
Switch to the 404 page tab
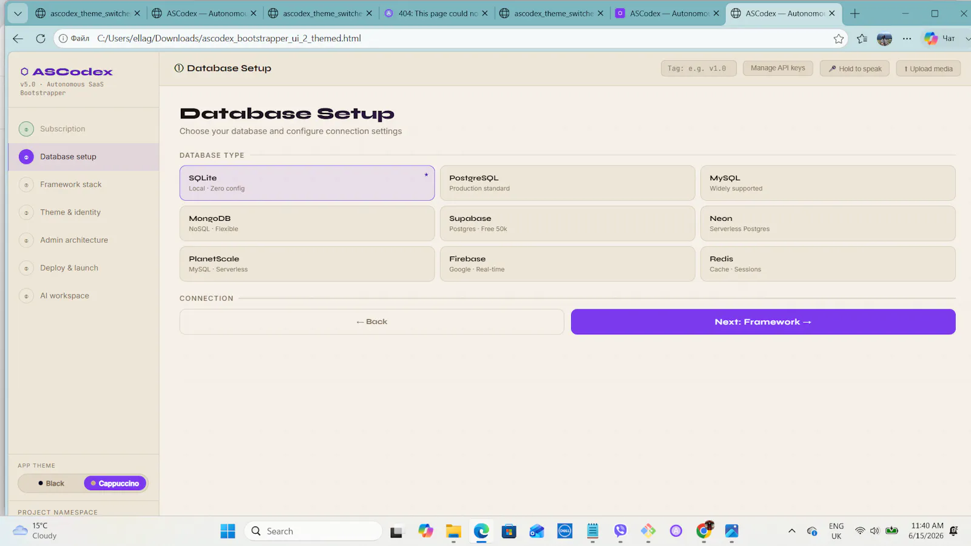437,13
